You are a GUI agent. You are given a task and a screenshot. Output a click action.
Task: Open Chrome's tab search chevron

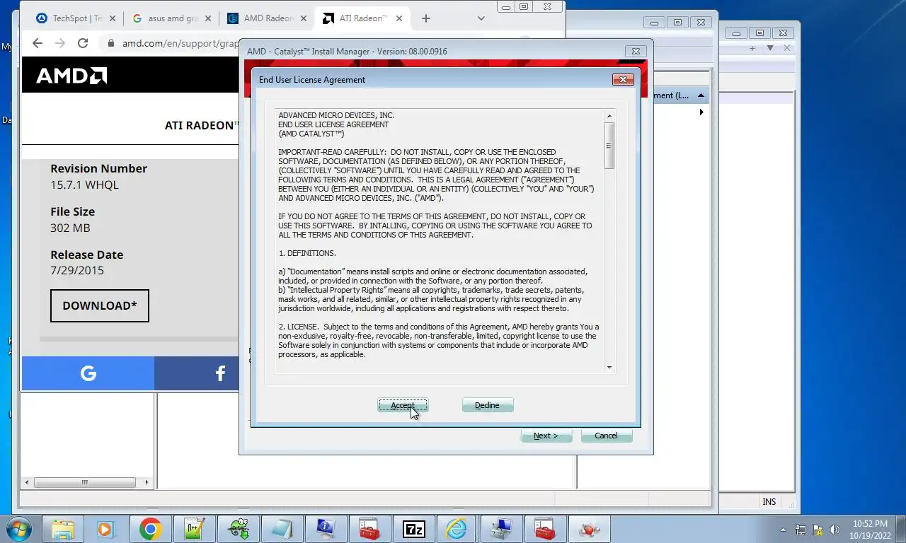tap(481, 18)
